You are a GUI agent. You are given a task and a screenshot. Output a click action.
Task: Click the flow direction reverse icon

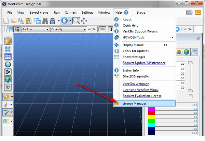point(8,87)
